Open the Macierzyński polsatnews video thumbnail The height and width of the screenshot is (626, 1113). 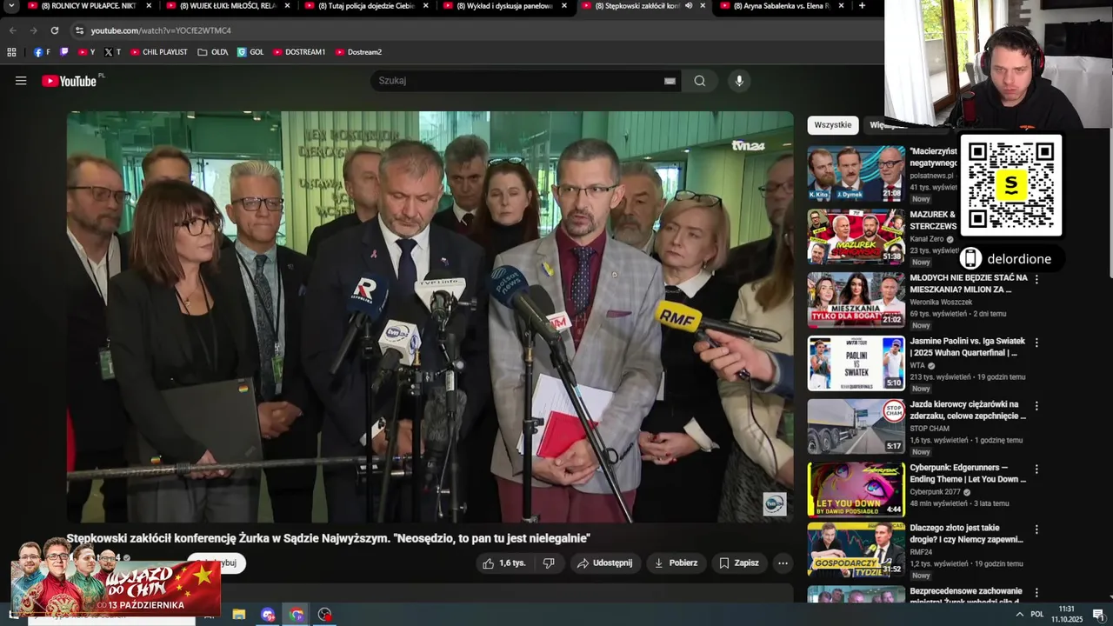click(x=856, y=173)
